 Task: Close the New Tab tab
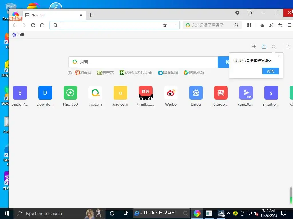81,15
